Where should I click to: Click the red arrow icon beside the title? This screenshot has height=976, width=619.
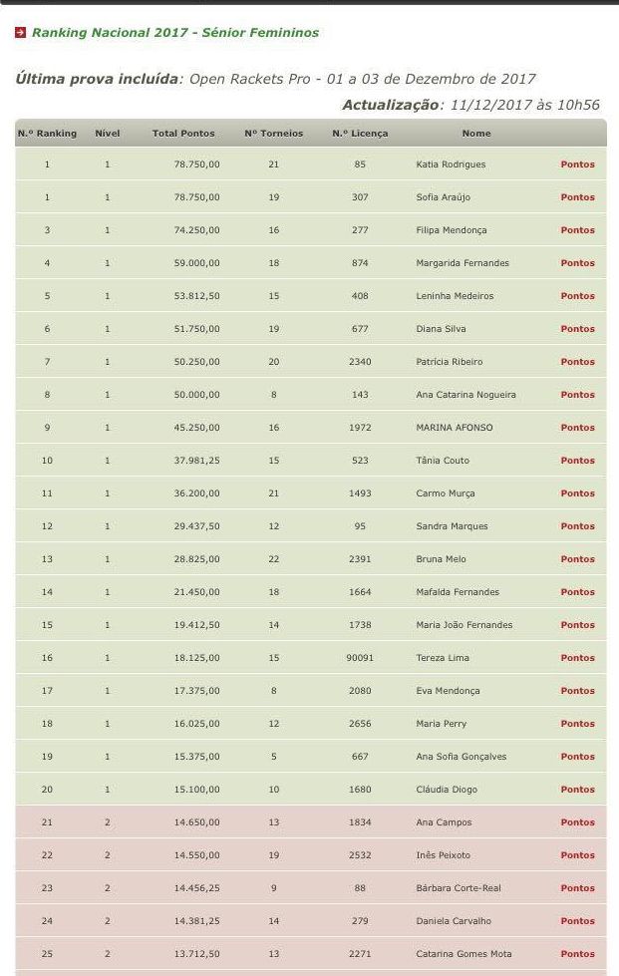(x=21, y=33)
